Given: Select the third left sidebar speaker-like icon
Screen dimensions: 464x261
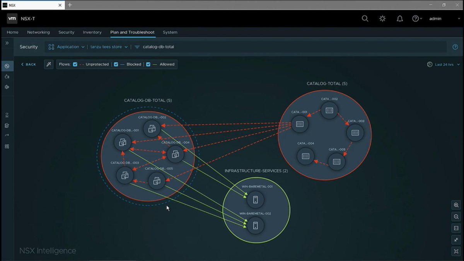Looking at the screenshot, I should tap(7, 87).
